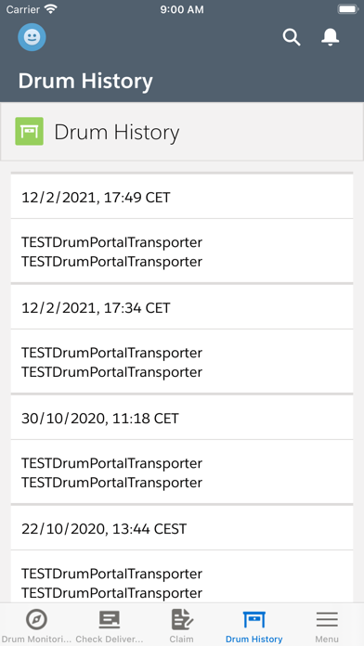Tap the hamburger Menu icon
The image size is (364, 646).
[327, 619]
